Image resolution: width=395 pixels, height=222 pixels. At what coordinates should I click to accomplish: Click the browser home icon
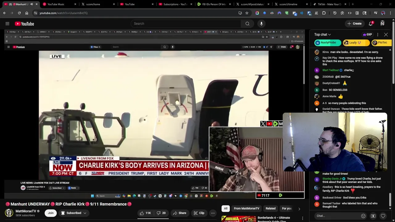pos(27,13)
